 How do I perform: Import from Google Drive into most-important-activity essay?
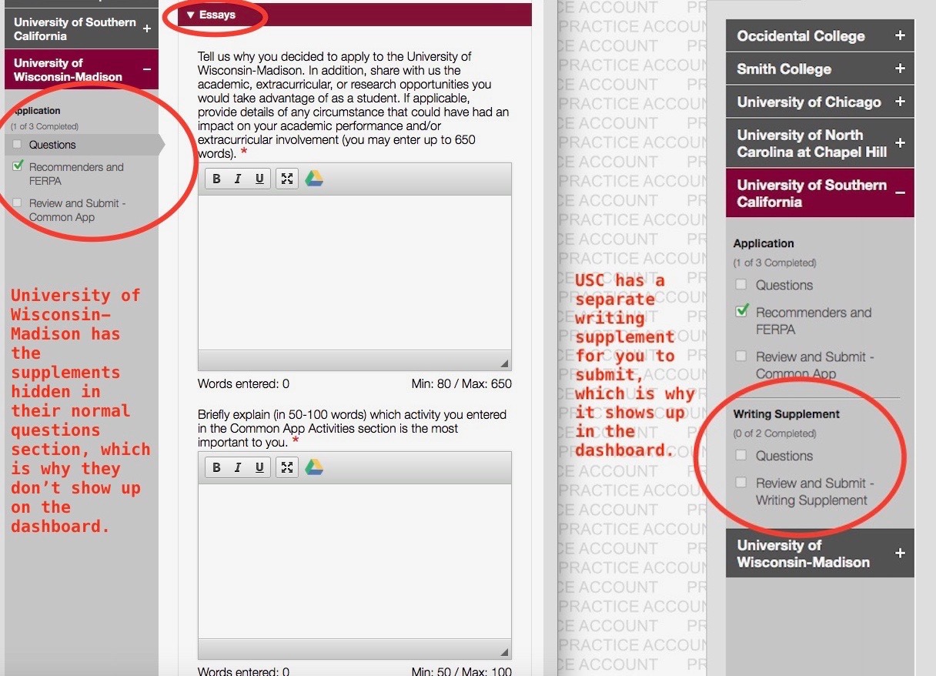coord(314,467)
